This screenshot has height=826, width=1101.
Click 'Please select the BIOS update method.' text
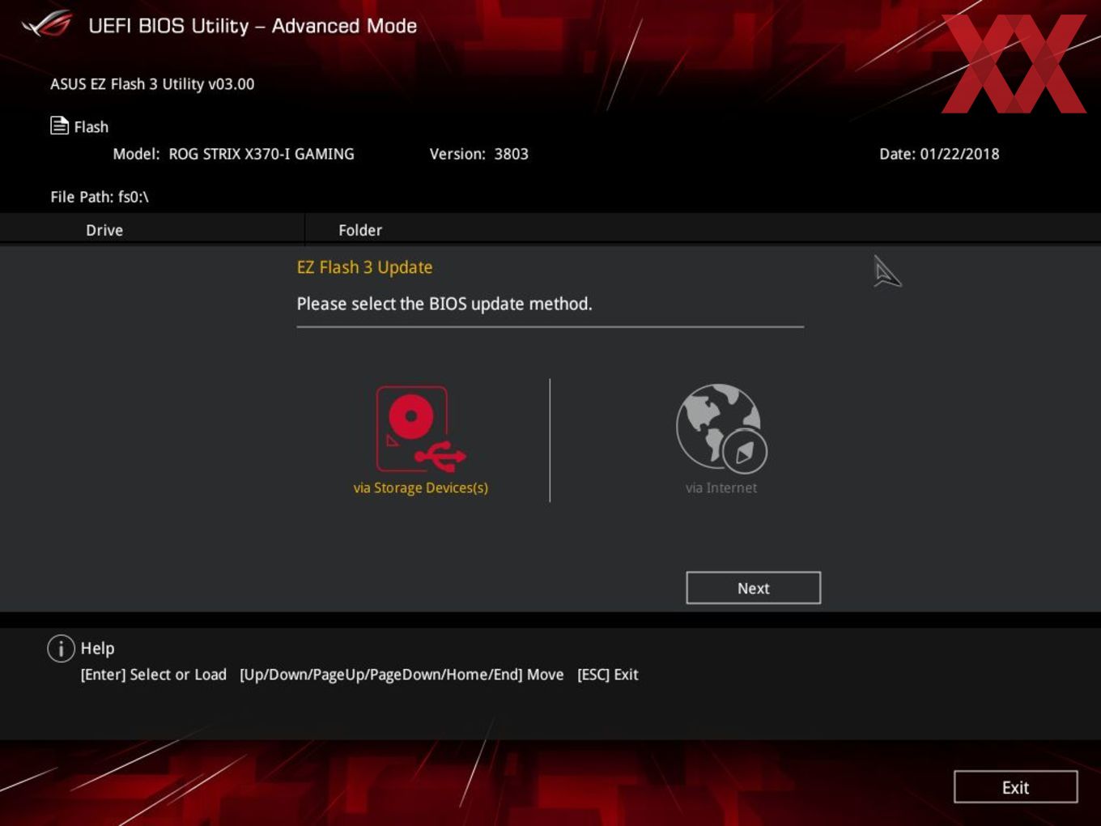[x=444, y=304]
